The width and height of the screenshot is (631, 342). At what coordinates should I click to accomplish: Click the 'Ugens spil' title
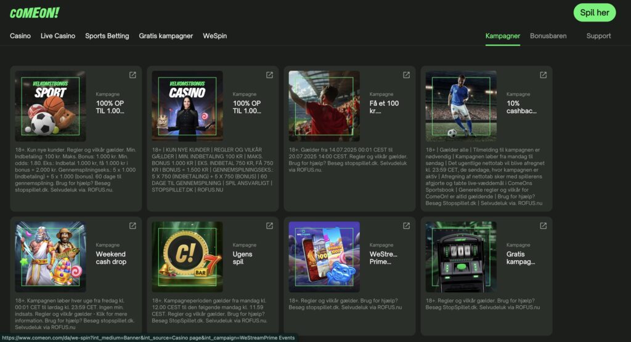click(x=242, y=258)
